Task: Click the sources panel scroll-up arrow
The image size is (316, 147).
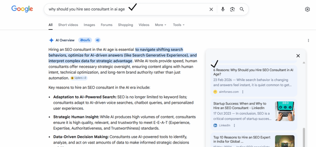Action: pyautogui.click(x=304, y=63)
